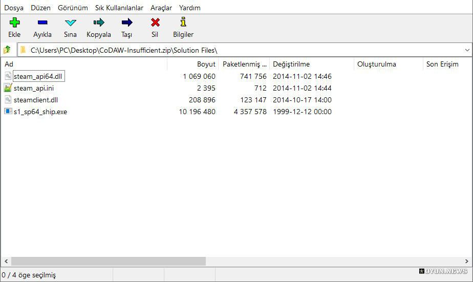Click the date 2014-11-02 14:46

pyautogui.click(x=302, y=76)
